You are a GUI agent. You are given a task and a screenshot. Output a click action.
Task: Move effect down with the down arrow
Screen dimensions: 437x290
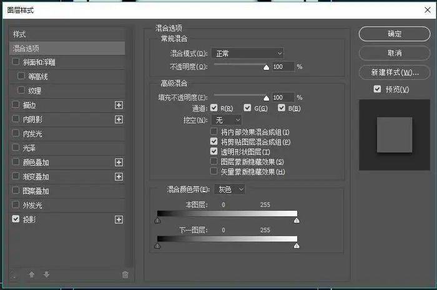46,274
